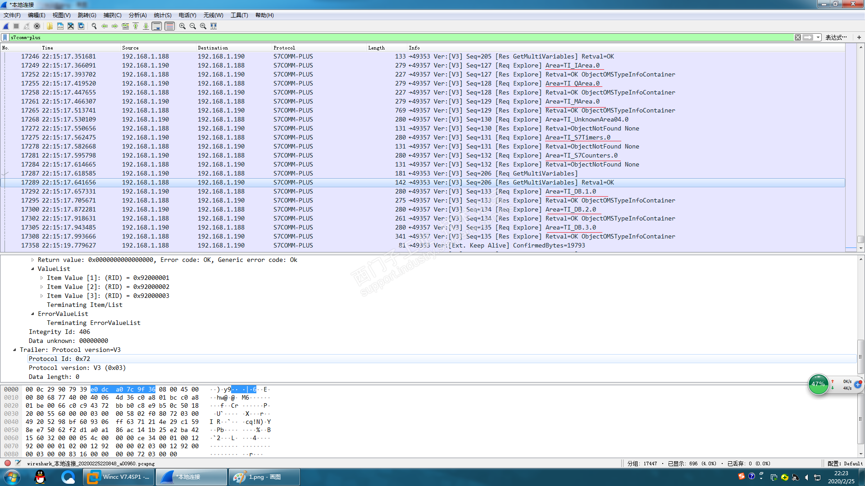Screen dimensions: 865x486
Task: Click the capture options gear icon
Action: coord(37,26)
